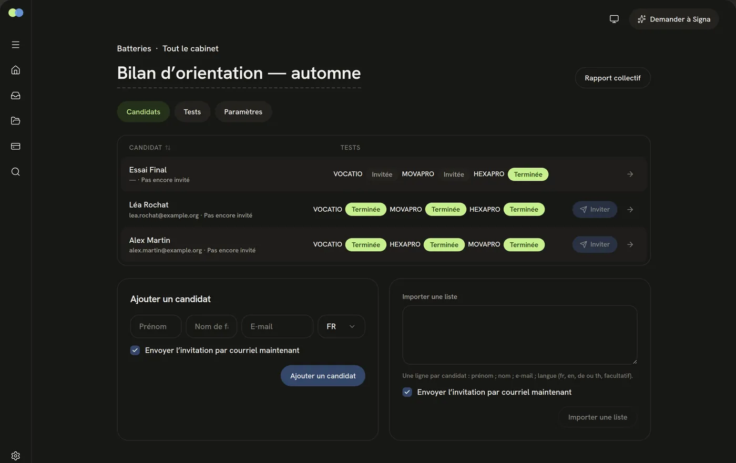Click the app logo in corner
This screenshot has height=463, width=736.
pos(16,13)
